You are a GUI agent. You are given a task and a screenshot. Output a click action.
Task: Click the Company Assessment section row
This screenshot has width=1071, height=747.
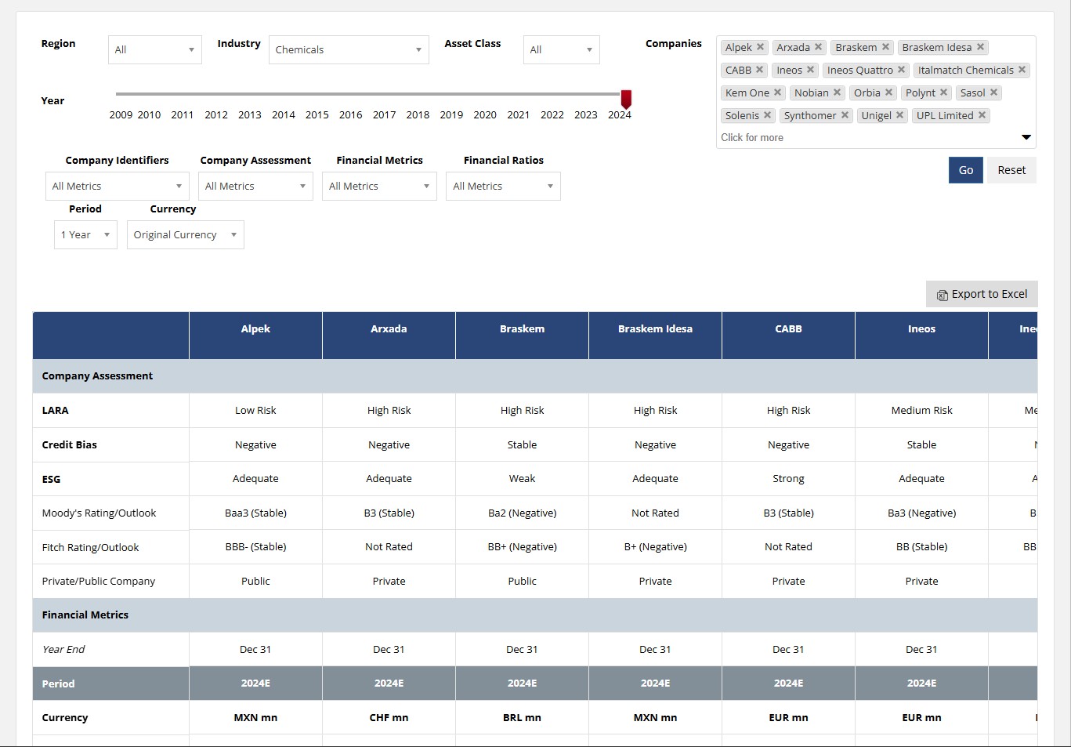[535, 376]
